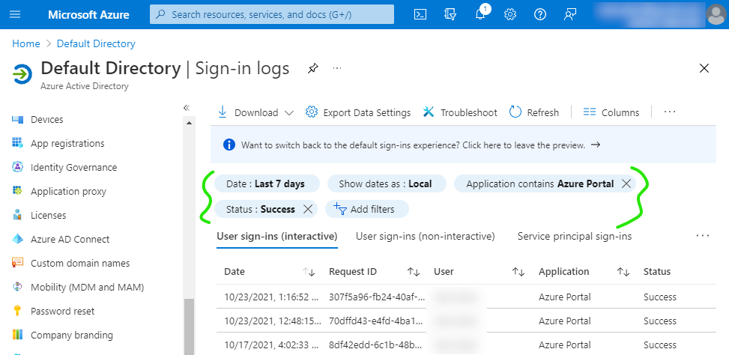Click the leave preview banner link
Image resolution: width=729 pixels, height=355 pixels.
(x=421, y=145)
